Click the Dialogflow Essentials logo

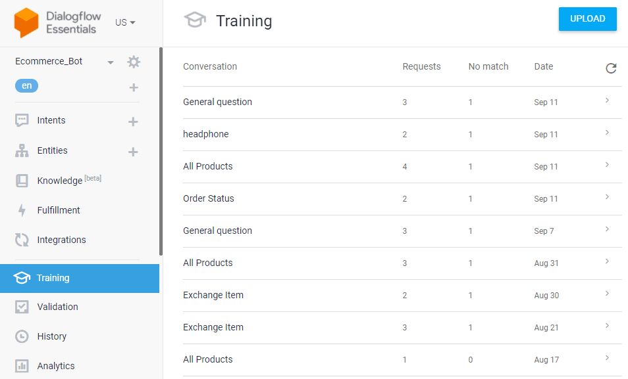click(x=26, y=23)
